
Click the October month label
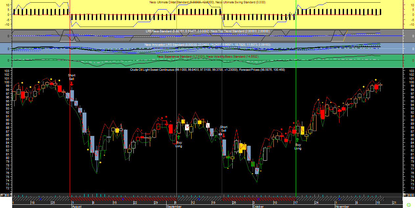coord(258,206)
